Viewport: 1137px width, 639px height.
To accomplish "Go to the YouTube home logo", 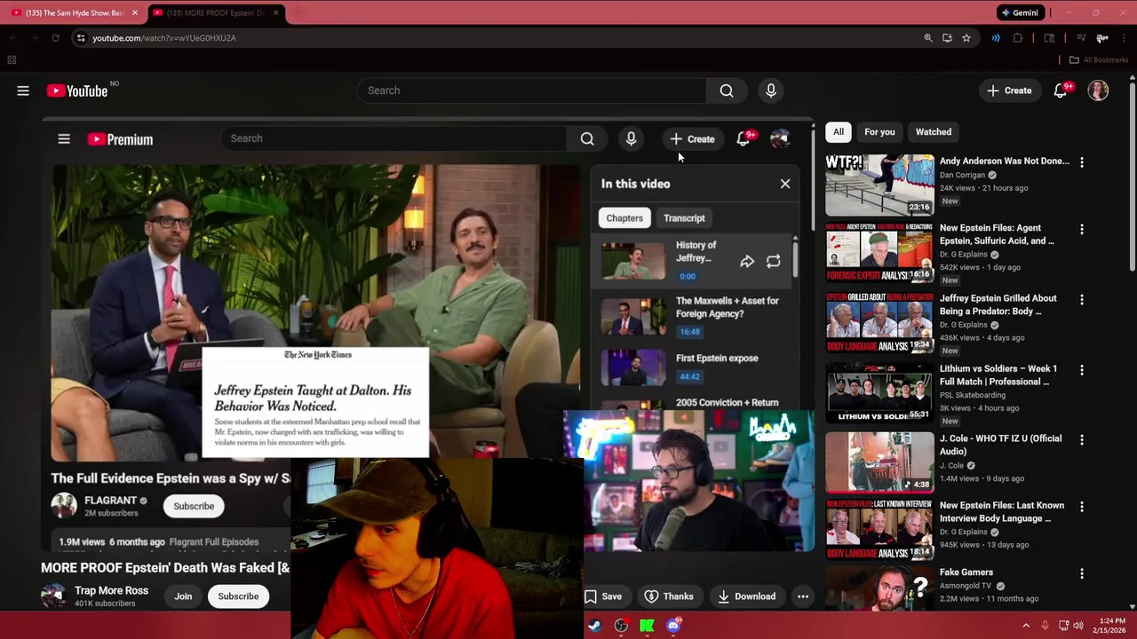I will point(77,91).
